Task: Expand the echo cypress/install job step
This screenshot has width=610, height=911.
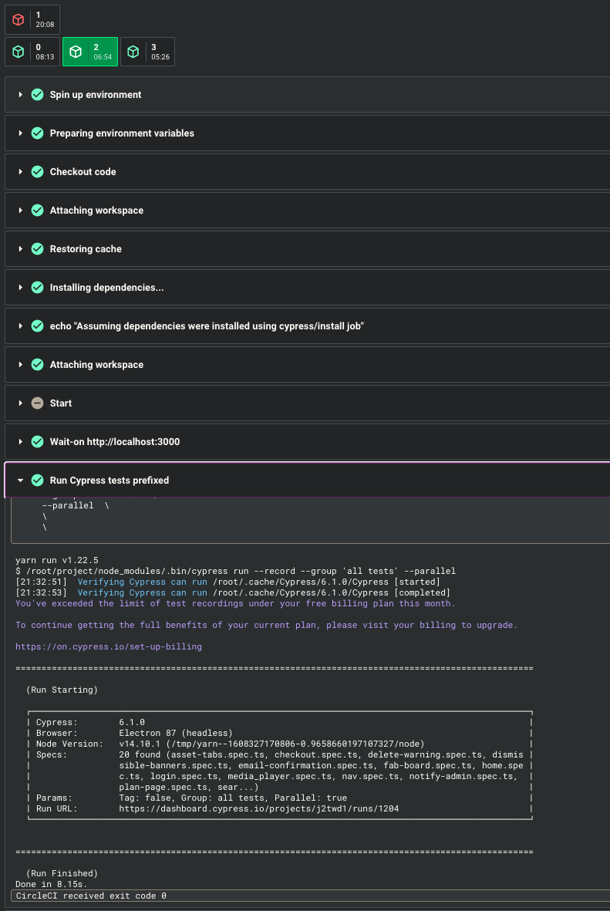Action: (21, 326)
